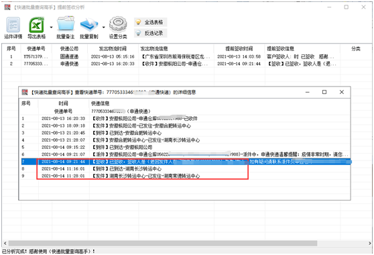Click the 广东省深圳市 logistics info cell
The width and height of the screenshot is (374, 255).
pos(176,56)
